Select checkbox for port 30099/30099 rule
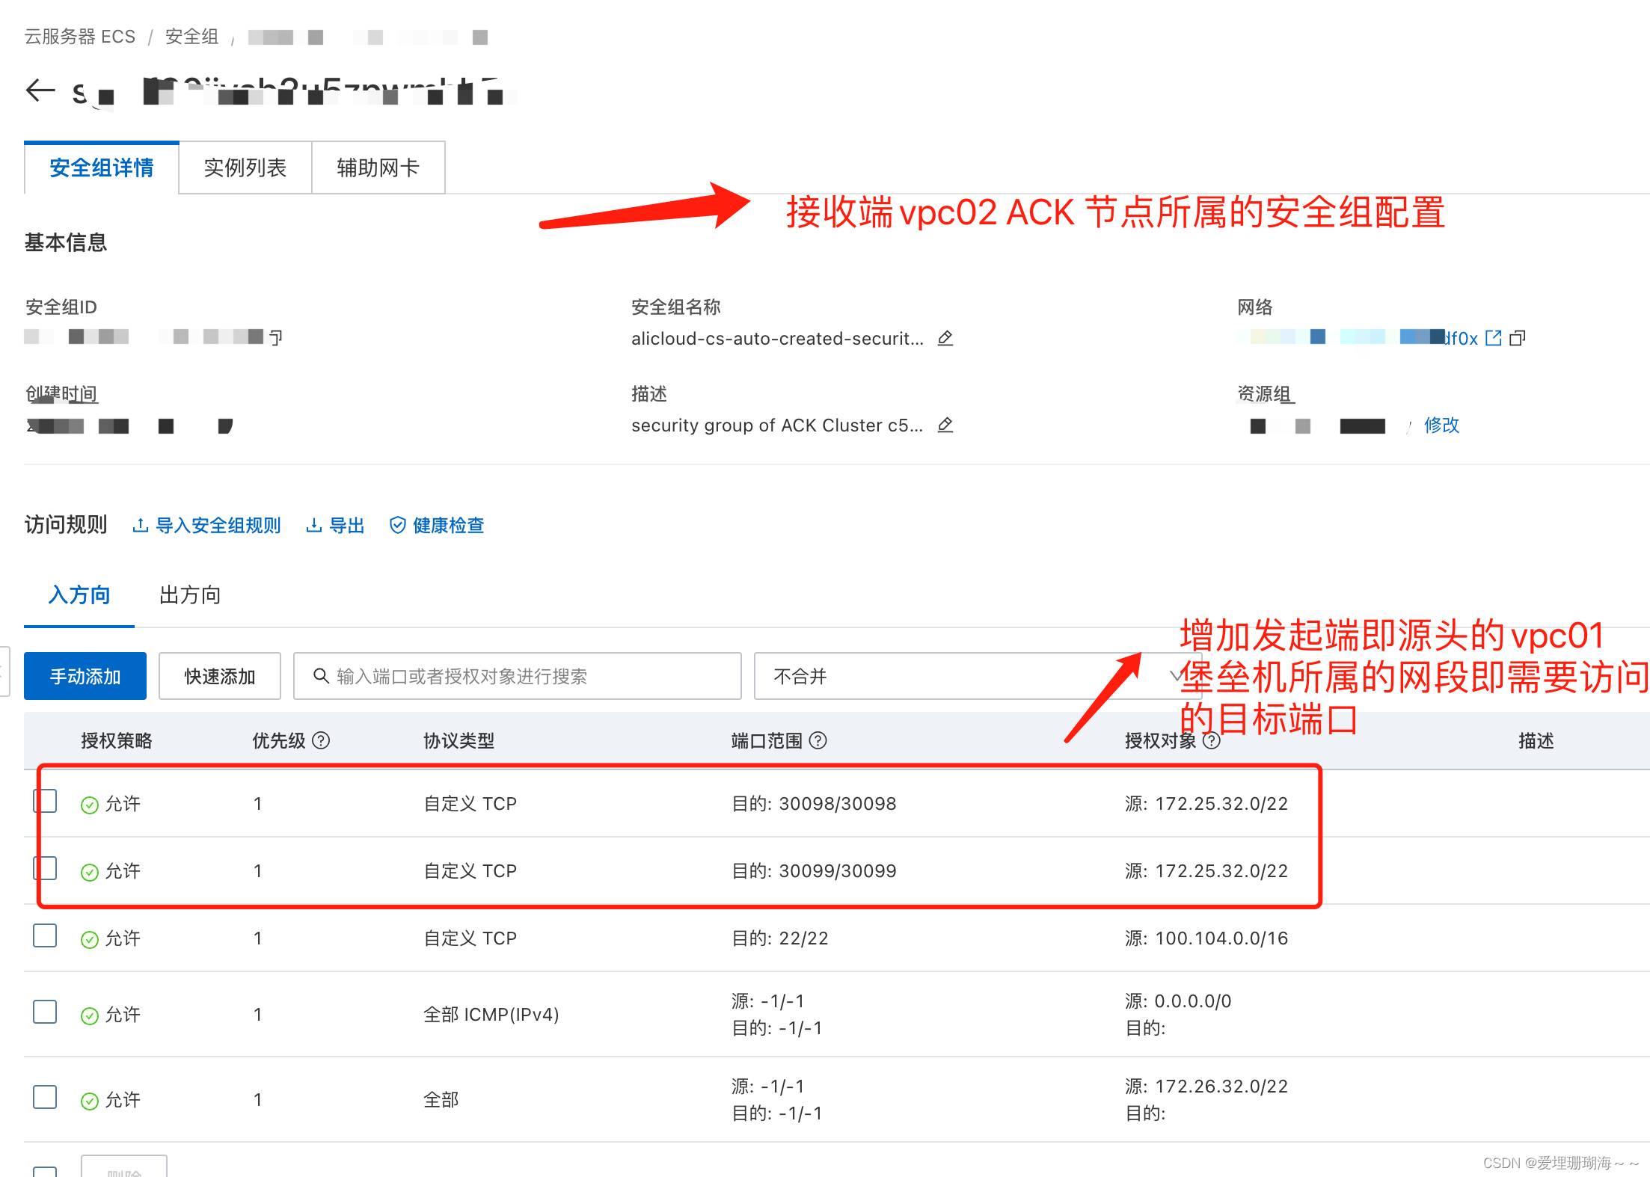The height and width of the screenshot is (1177, 1650). 45,867
